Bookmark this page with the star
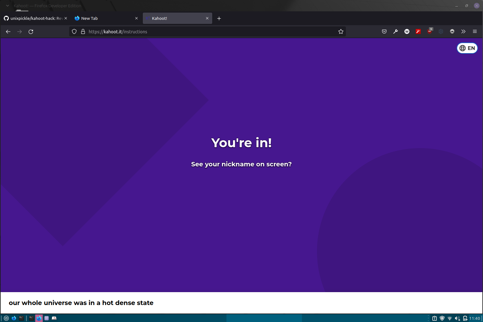 pyautogui.click(x=341, y=31)
